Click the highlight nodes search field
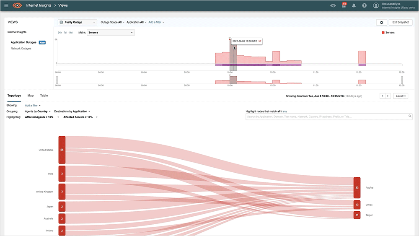419x236 pixels. pos(329,117)
